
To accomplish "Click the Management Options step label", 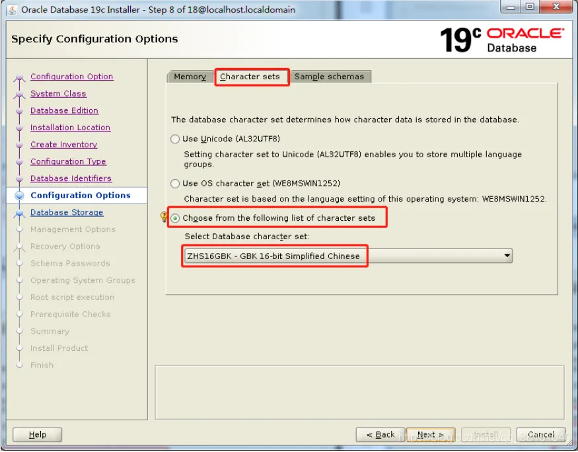I will [x=73, y=229].
